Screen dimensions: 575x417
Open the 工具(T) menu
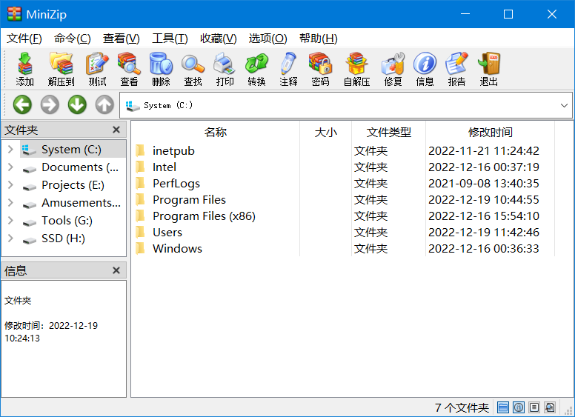click(x=170, y=38)
